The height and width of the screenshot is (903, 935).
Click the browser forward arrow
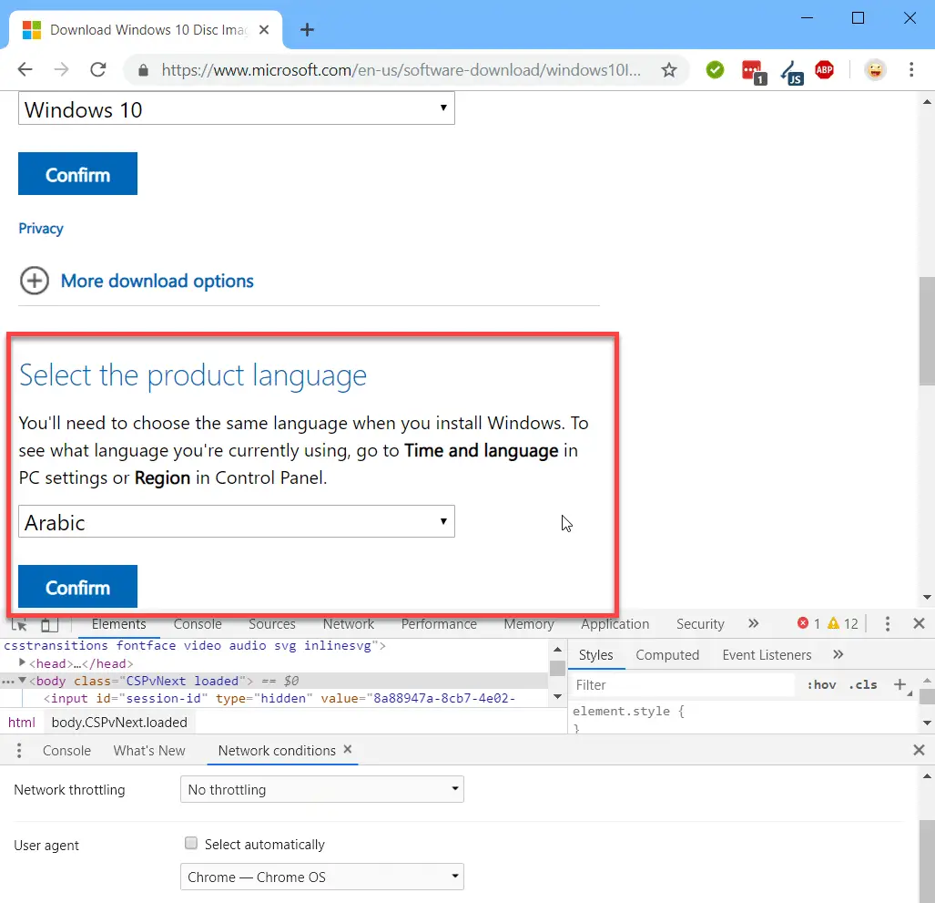click(x=61, y=70)
